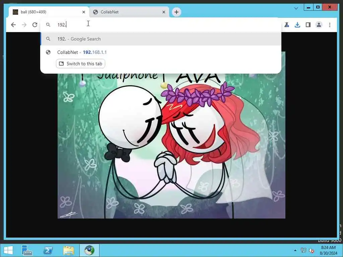Click the wedding cartoon image

click(171, 146)
